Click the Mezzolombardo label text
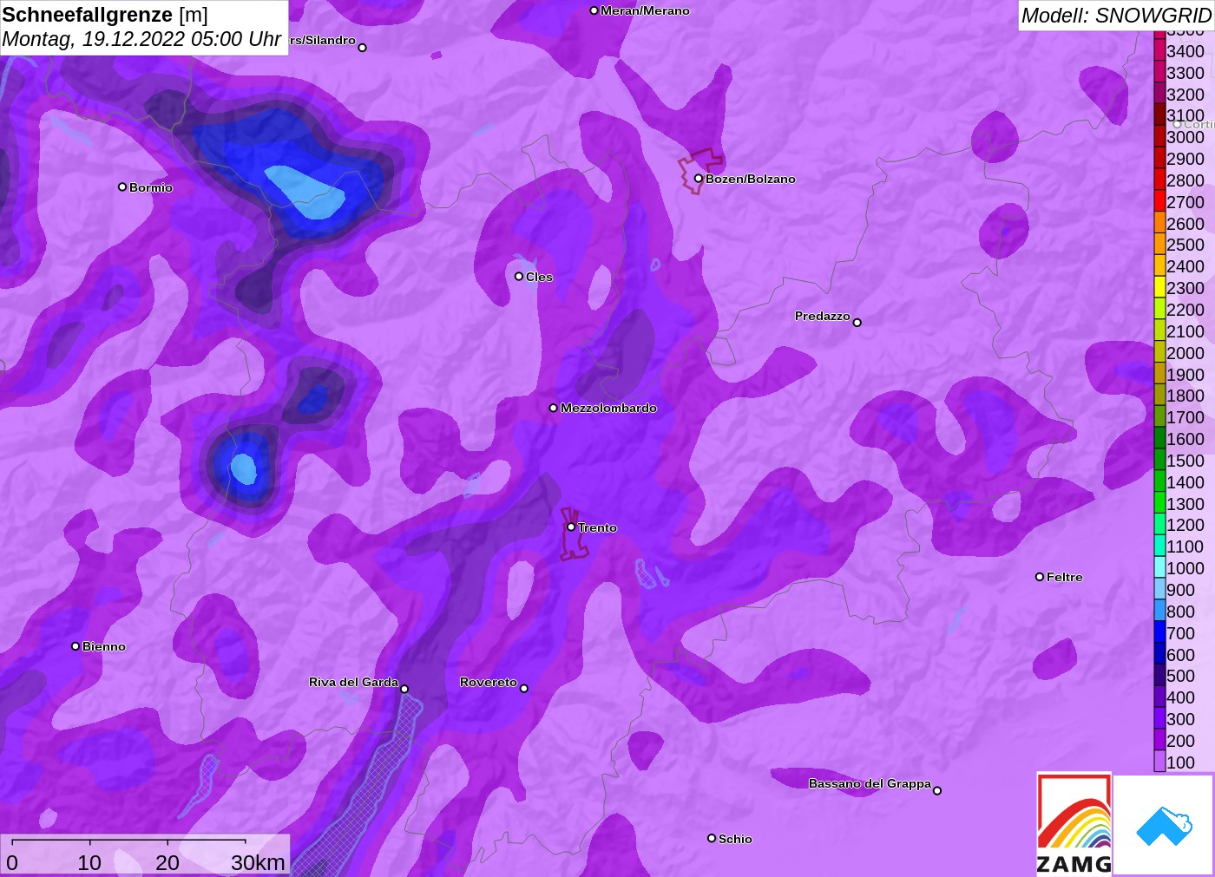Viewport: 1215px width, 877px height. (x=608, y=408)
